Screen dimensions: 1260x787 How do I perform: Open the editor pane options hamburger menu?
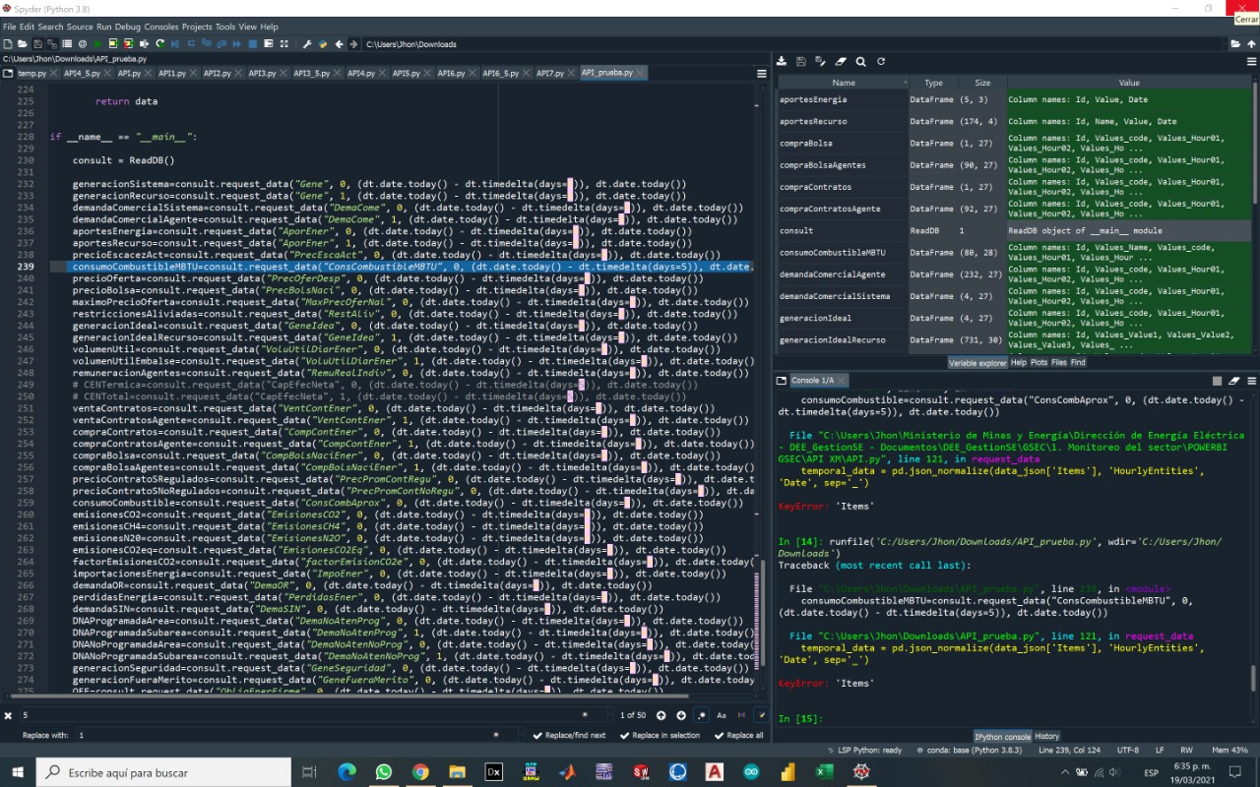pos(761,73)
